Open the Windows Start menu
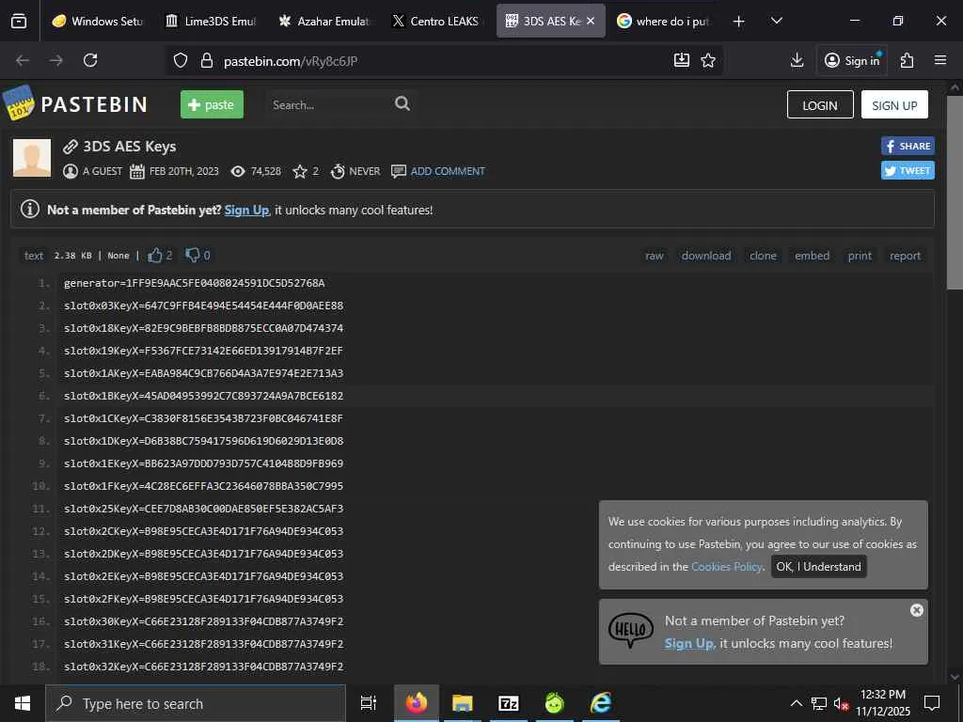This screenshot has height=722, width=963. pyautogui.click(x=23, y=703)
